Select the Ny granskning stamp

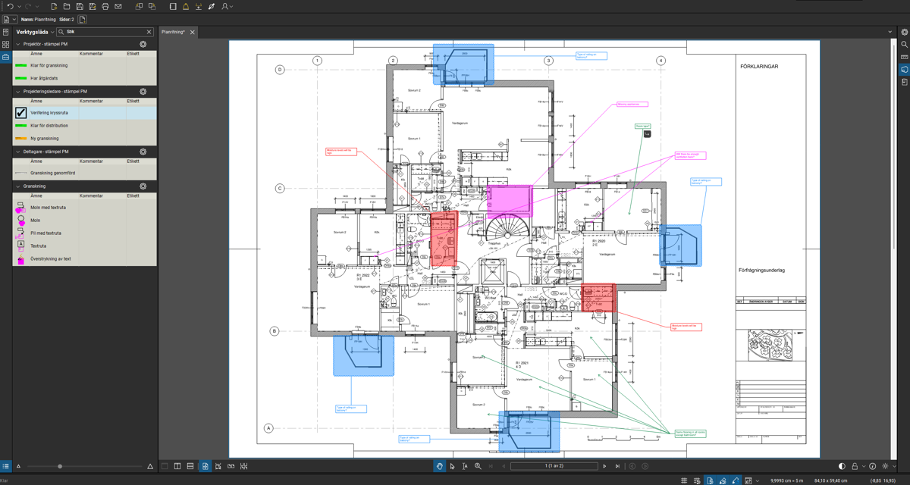click(x=84, y=139)
